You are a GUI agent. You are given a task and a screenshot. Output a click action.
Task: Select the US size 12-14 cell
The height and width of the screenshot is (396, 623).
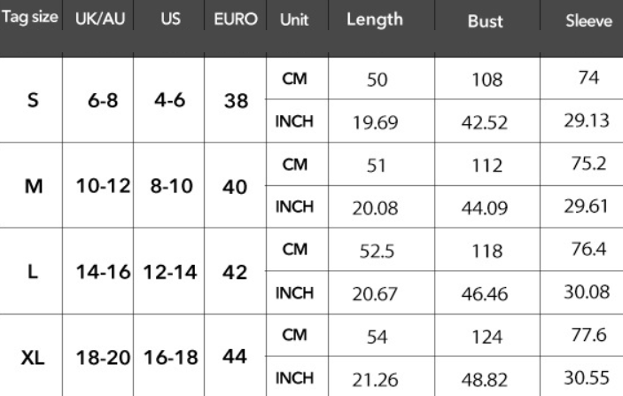(x=167, y=273)
